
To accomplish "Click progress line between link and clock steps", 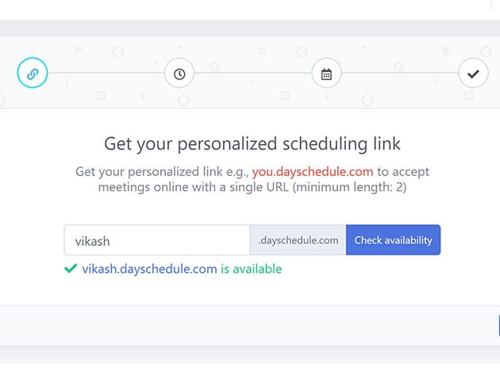I will click(106, 74).
